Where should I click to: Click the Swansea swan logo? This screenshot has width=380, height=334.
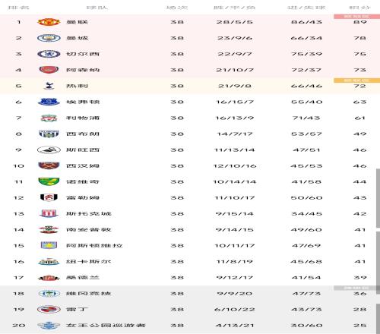pyautogui.click(x=49, y=150)
